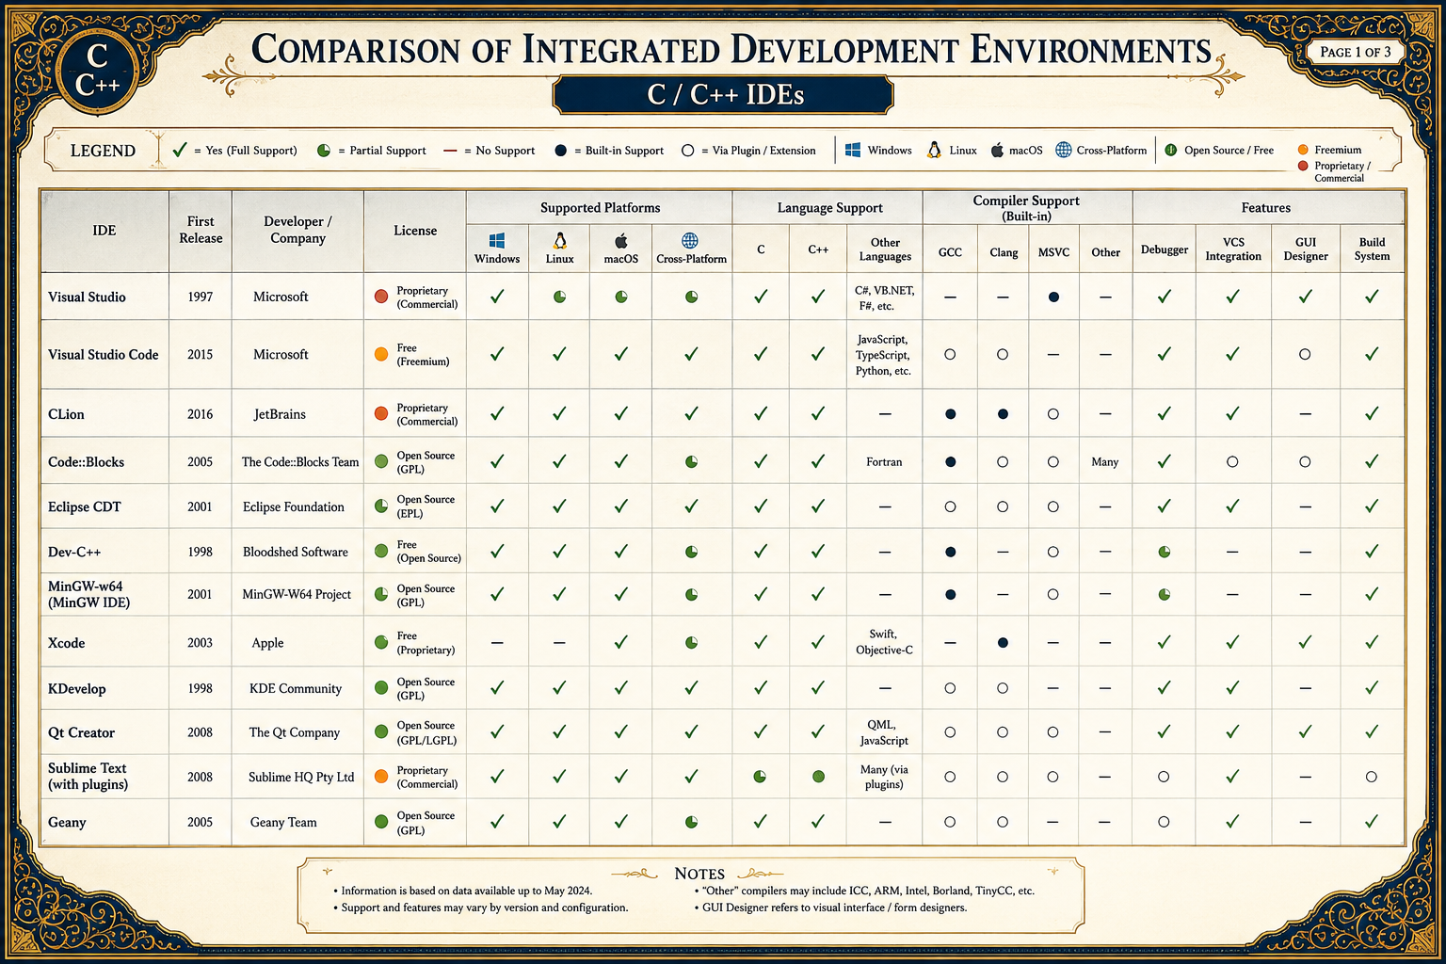Click the Swift, Objective-C languages cell
1446x964 pixels.
click(x=884, y=642)
